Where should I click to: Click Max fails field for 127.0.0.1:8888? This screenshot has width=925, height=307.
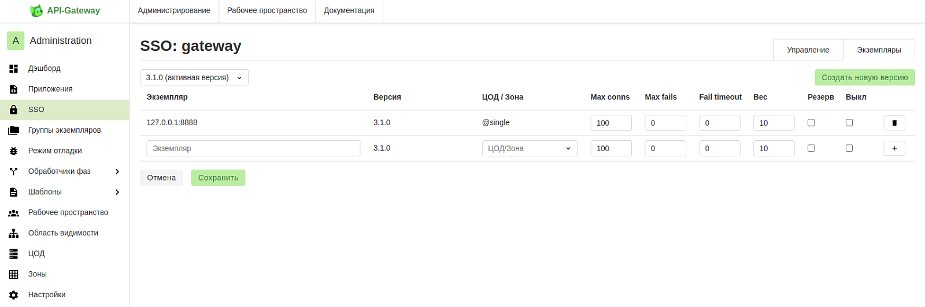(665, 123)
